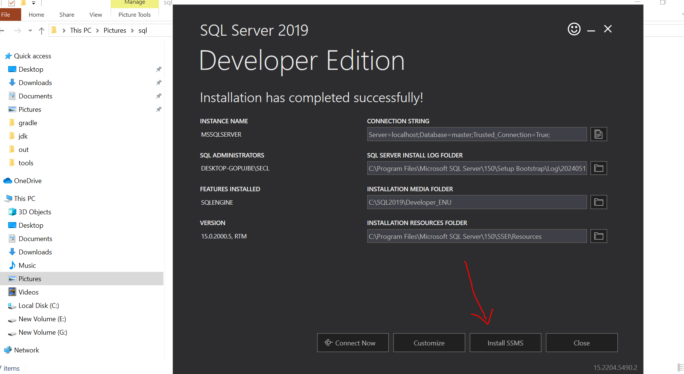The image size is (684, 374).
Task: Open the jdk folder in Quick access
Action: [x=23, y=136]
